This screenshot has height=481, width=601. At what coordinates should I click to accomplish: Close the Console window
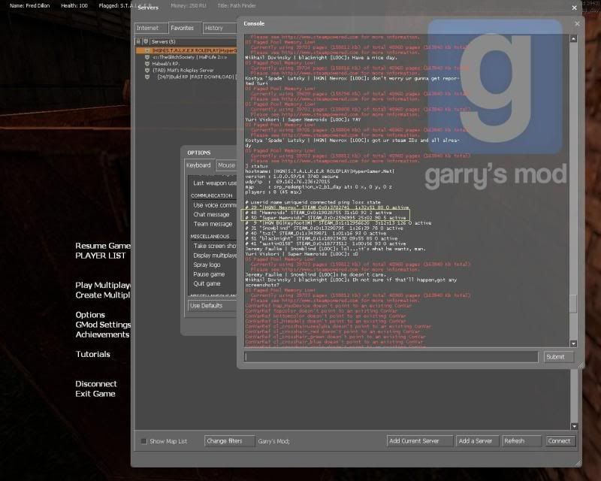(577, 24)
